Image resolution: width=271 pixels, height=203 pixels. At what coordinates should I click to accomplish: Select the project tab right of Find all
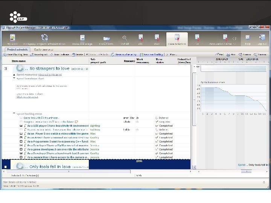point(140,39)
